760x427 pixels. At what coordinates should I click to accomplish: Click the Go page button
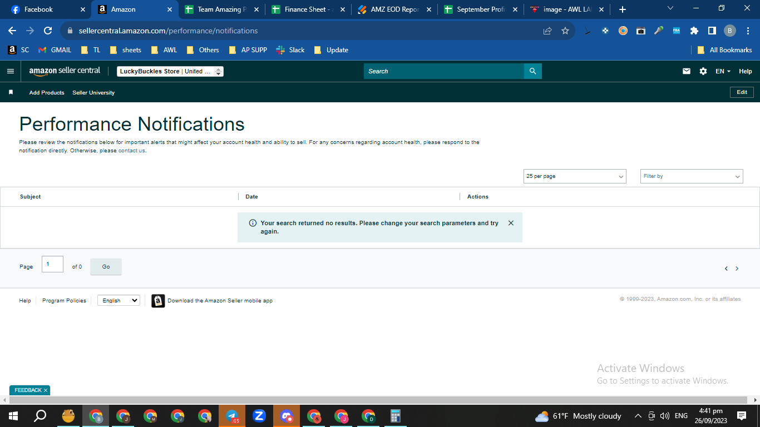coord(106,267)
